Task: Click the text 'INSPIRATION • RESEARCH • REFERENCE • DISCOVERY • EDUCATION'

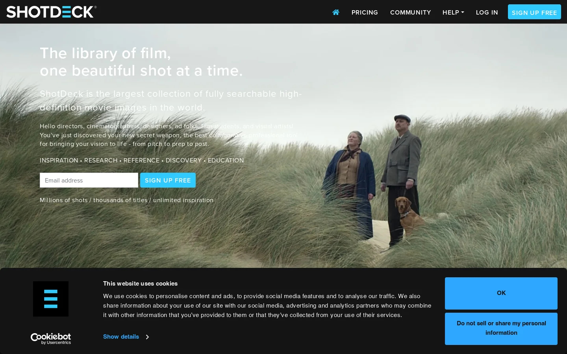Action: [142, 160]
